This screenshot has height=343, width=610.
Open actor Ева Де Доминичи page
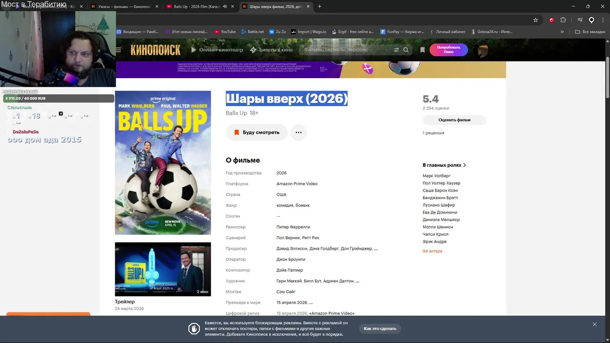point(440,212)
